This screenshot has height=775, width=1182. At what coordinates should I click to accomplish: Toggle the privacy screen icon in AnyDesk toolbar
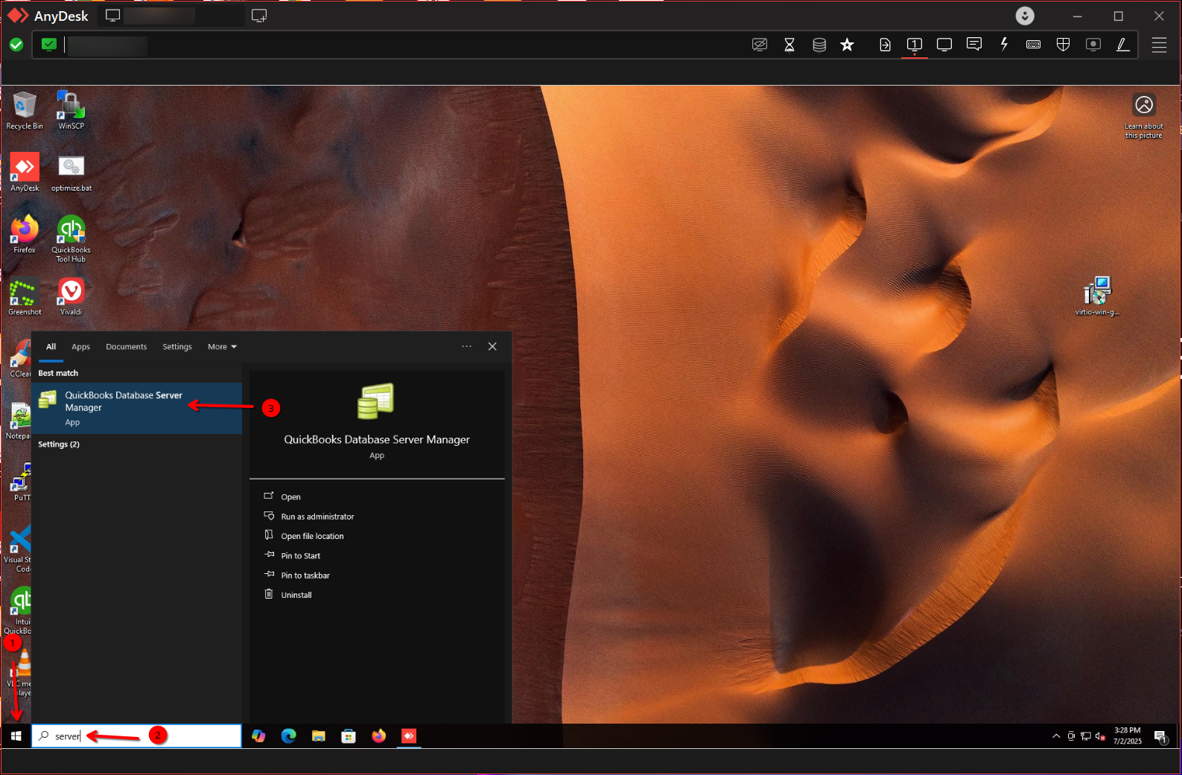click(760, 45)
